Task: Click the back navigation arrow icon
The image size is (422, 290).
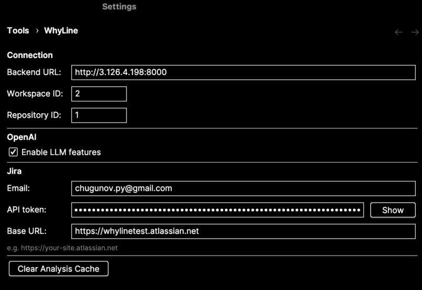Action: [x=398, y=32]
